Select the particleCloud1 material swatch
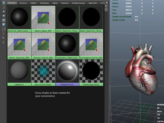164x123 pixels. pos(43,72)
